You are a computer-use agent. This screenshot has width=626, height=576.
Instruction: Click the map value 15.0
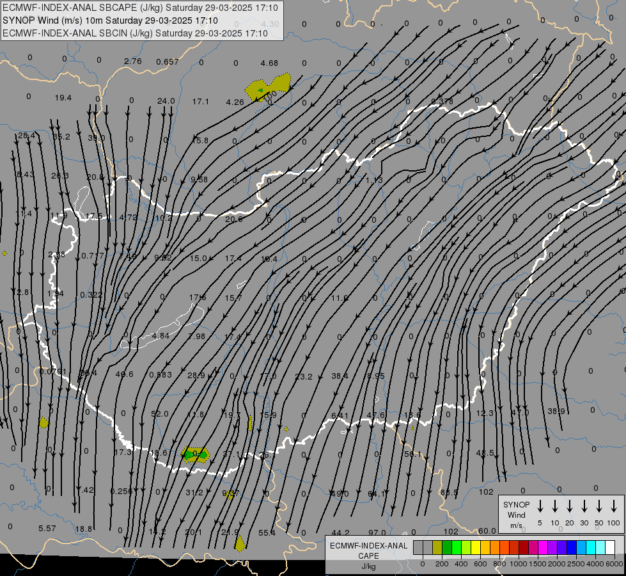(x=198, y=258)
